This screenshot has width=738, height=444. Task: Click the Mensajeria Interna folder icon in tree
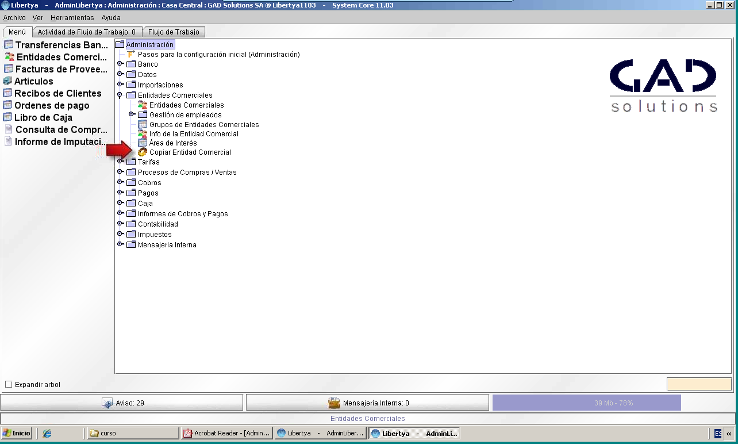[131, 245]
